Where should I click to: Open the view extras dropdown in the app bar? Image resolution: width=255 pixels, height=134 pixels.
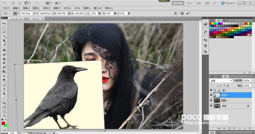pos(28,3)
